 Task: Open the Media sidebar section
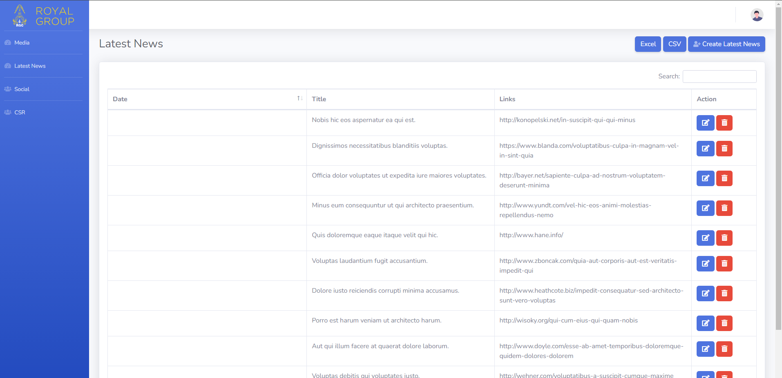(22, 42)
